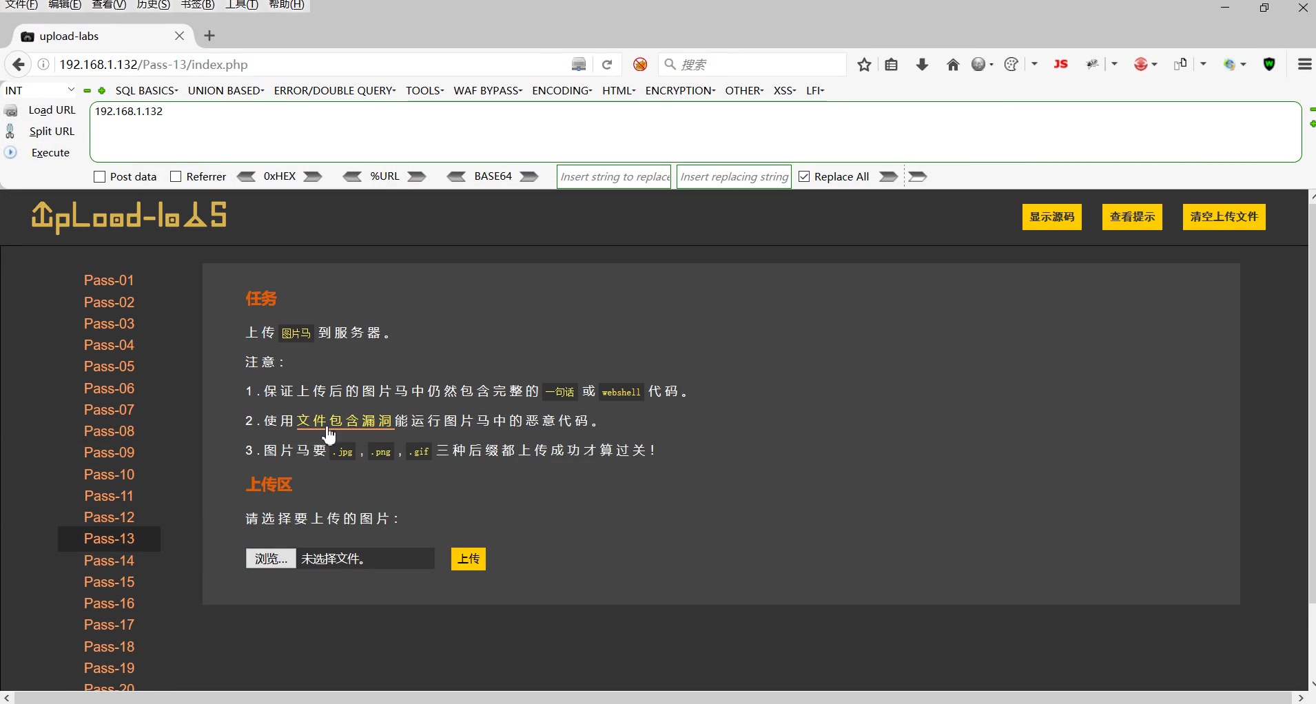This screenshot has width=1316, height=704.
Task: Open Pass-01 in the sidebar
Action: (109, 280)
